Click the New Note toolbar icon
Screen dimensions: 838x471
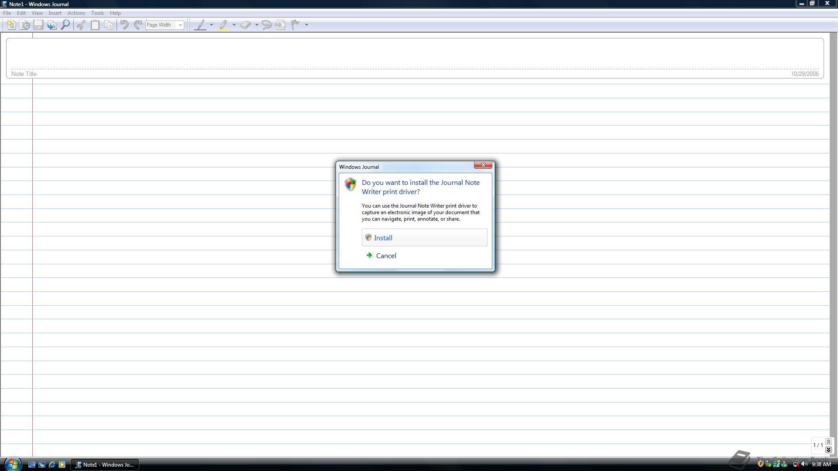[x=11, y=25]
